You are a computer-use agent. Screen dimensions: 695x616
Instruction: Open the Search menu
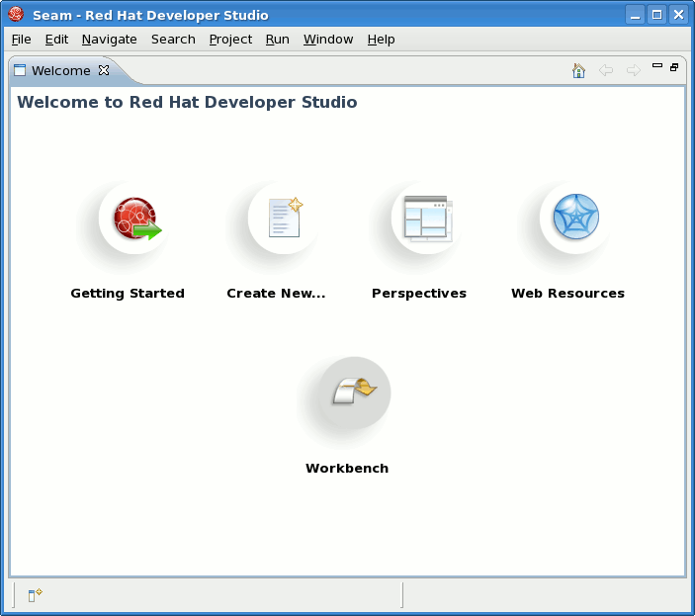[173, 40]
